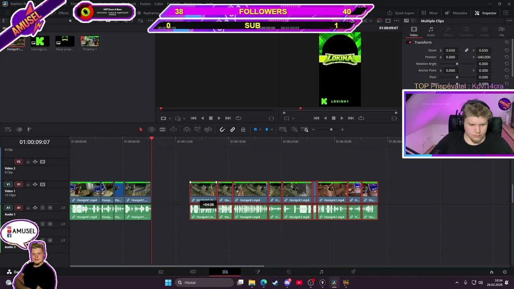Screen dimensions: 514x289
Task: Open the Fusion menu
Action: click(x=145, y=4)
